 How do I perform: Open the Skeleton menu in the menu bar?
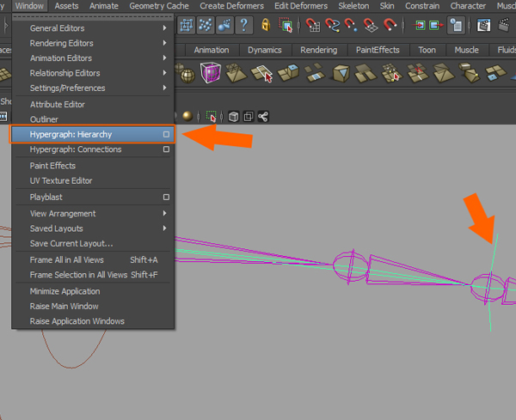coord(353,6)
